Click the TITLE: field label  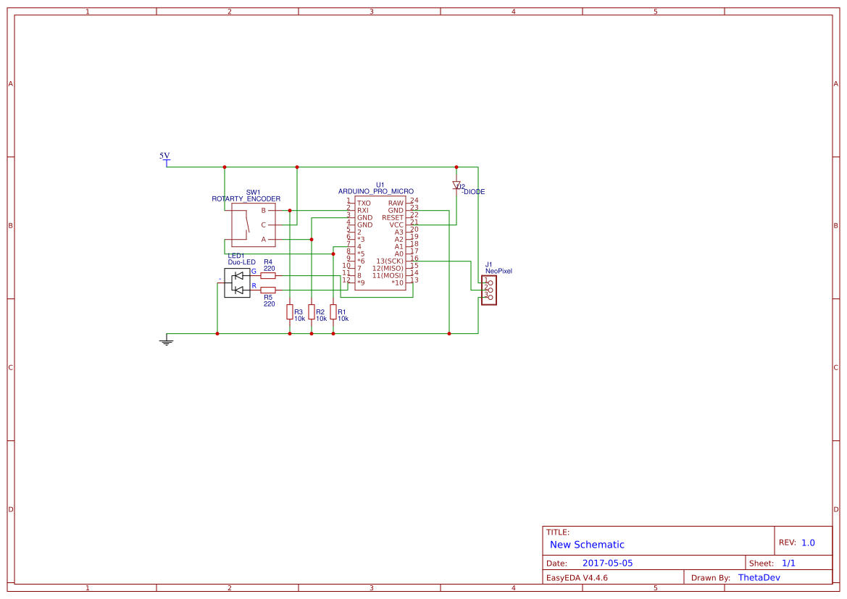[x=557, y=532]
